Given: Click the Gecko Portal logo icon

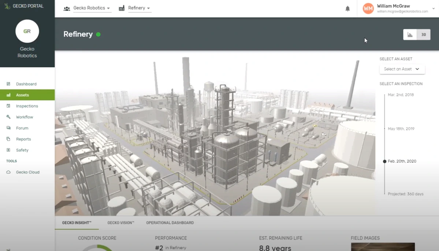Looking at the screenshot, I should (7, 6).
